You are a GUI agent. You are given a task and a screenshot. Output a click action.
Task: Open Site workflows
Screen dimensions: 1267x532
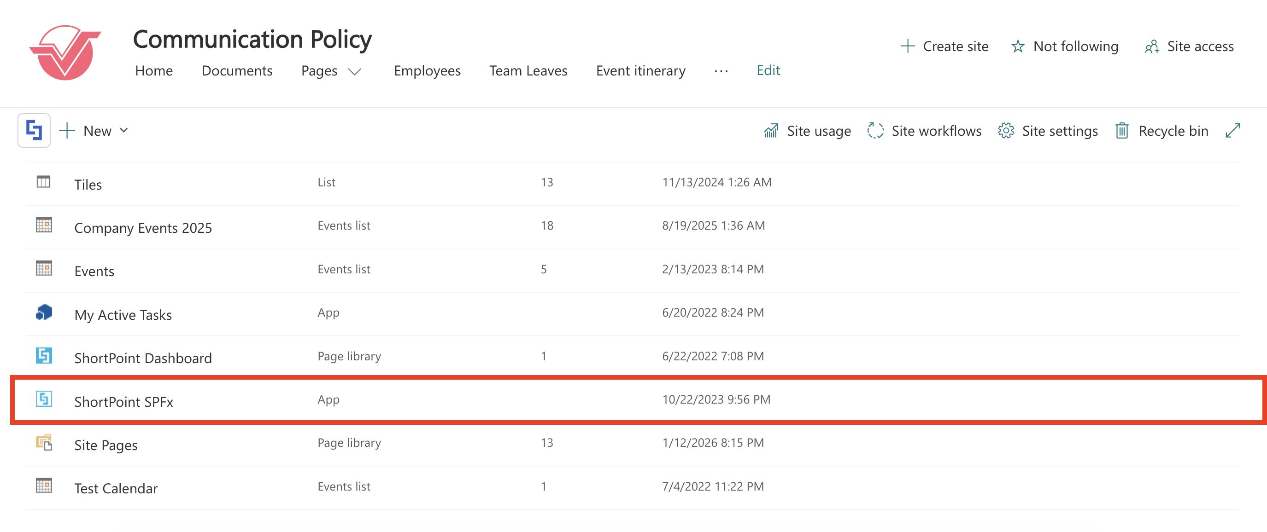pyautogui.click(x=924, y=131)
